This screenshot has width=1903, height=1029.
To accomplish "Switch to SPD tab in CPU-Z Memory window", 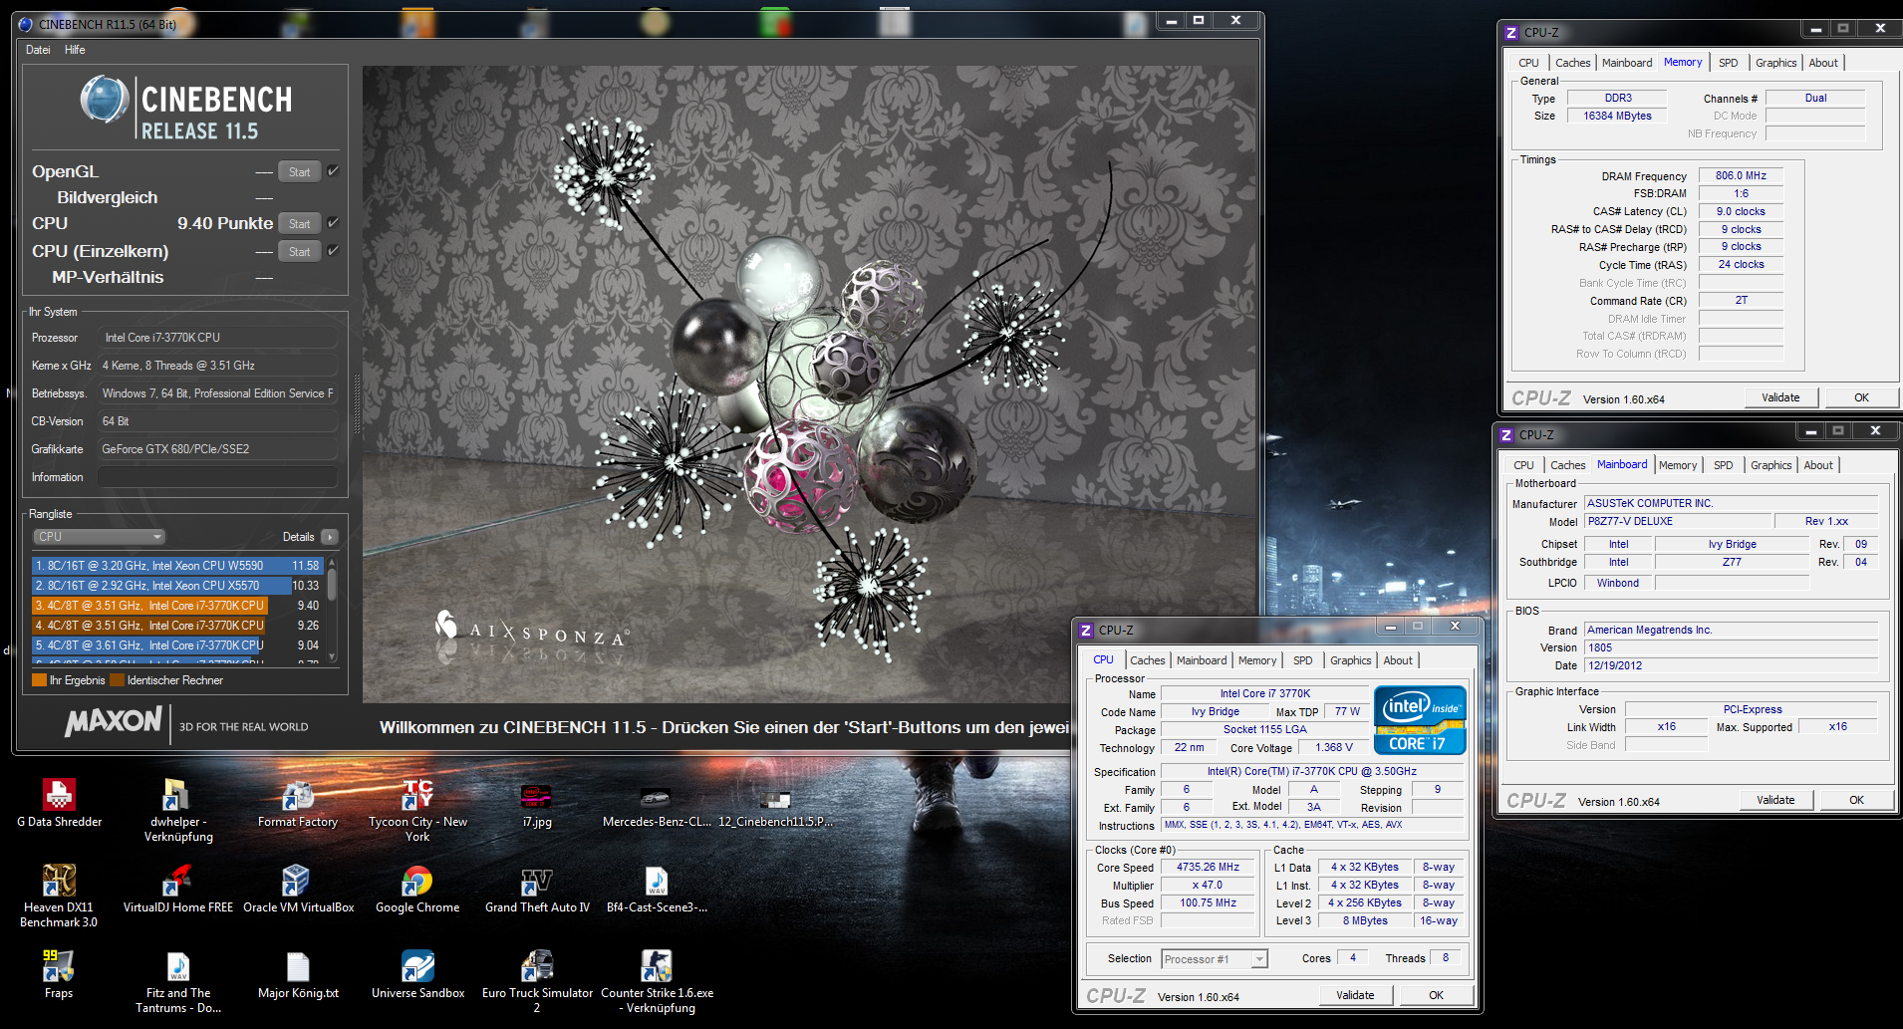I will (x=1729, y=63).
